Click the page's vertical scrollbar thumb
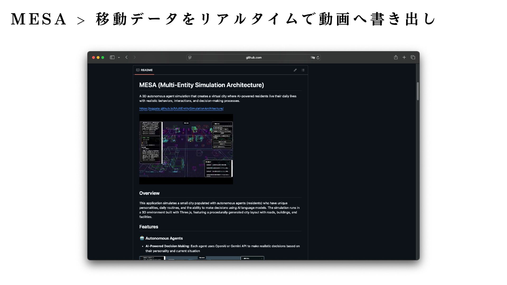 coord(418,91)
